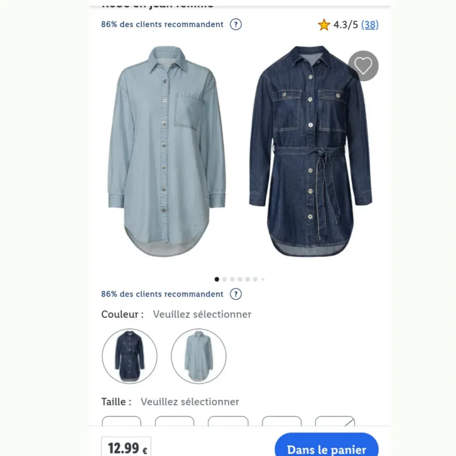Choose the third size option box
456x456 pixels.
[228, 421]
